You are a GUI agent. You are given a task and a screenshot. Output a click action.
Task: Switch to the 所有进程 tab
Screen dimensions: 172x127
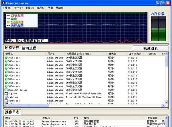point(12,48)
